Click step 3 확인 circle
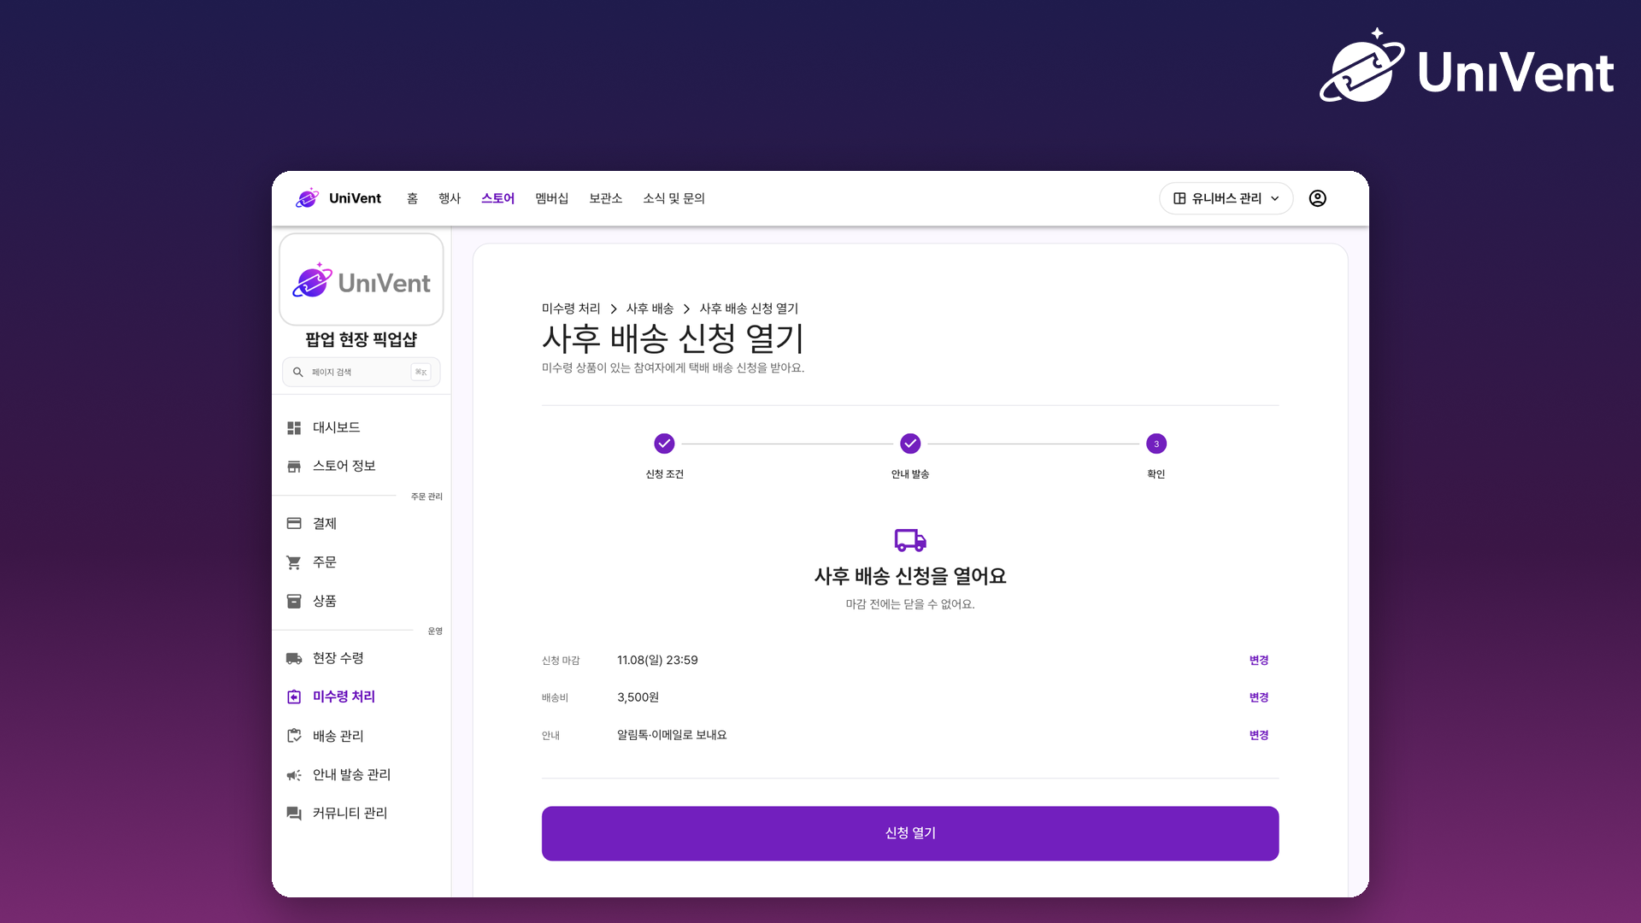Image resolution: width=1641 pixels, height=923 pixels. click(1156, 444)
